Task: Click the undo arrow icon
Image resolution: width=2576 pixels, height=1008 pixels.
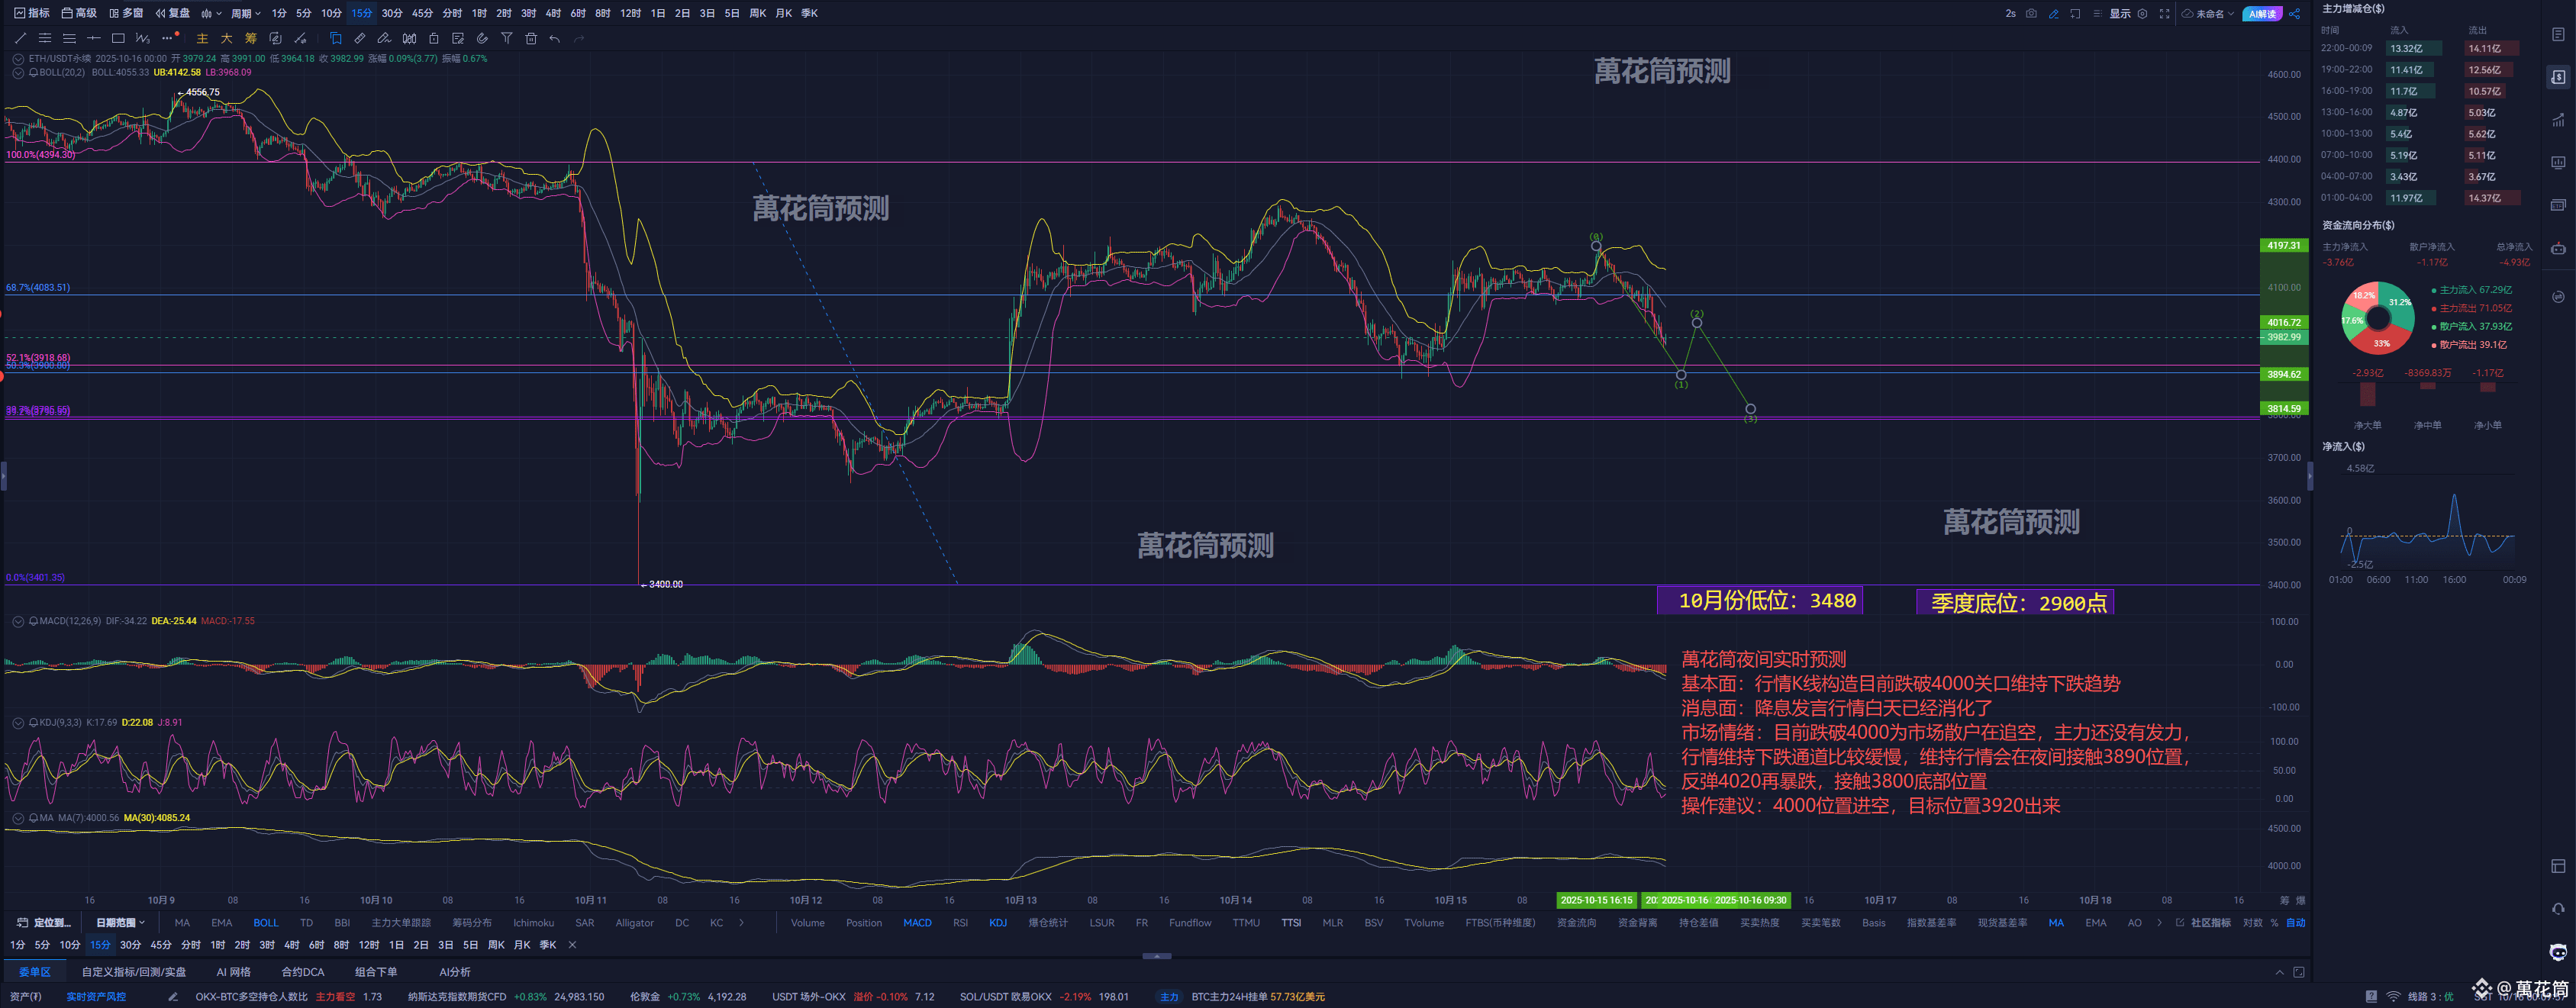Action: [555, 38]
